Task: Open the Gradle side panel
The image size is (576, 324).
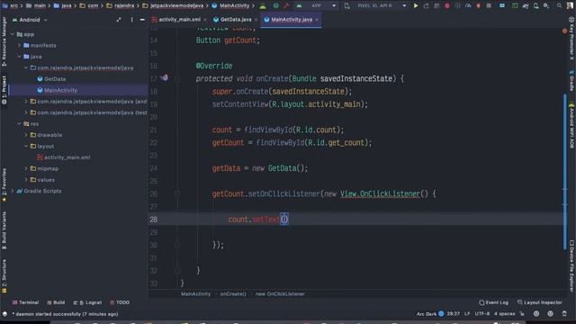Action: 571,81
